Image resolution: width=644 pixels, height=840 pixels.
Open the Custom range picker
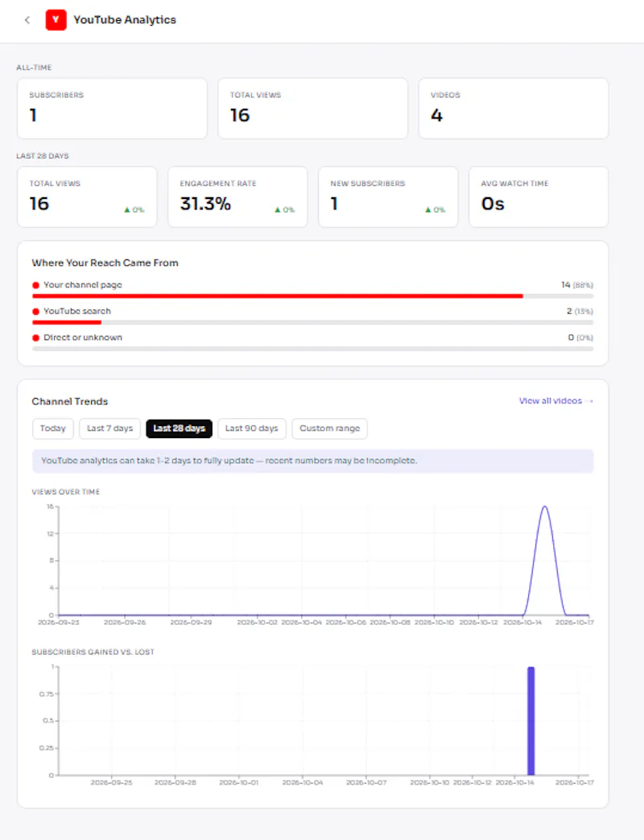[x=330, y=428]
